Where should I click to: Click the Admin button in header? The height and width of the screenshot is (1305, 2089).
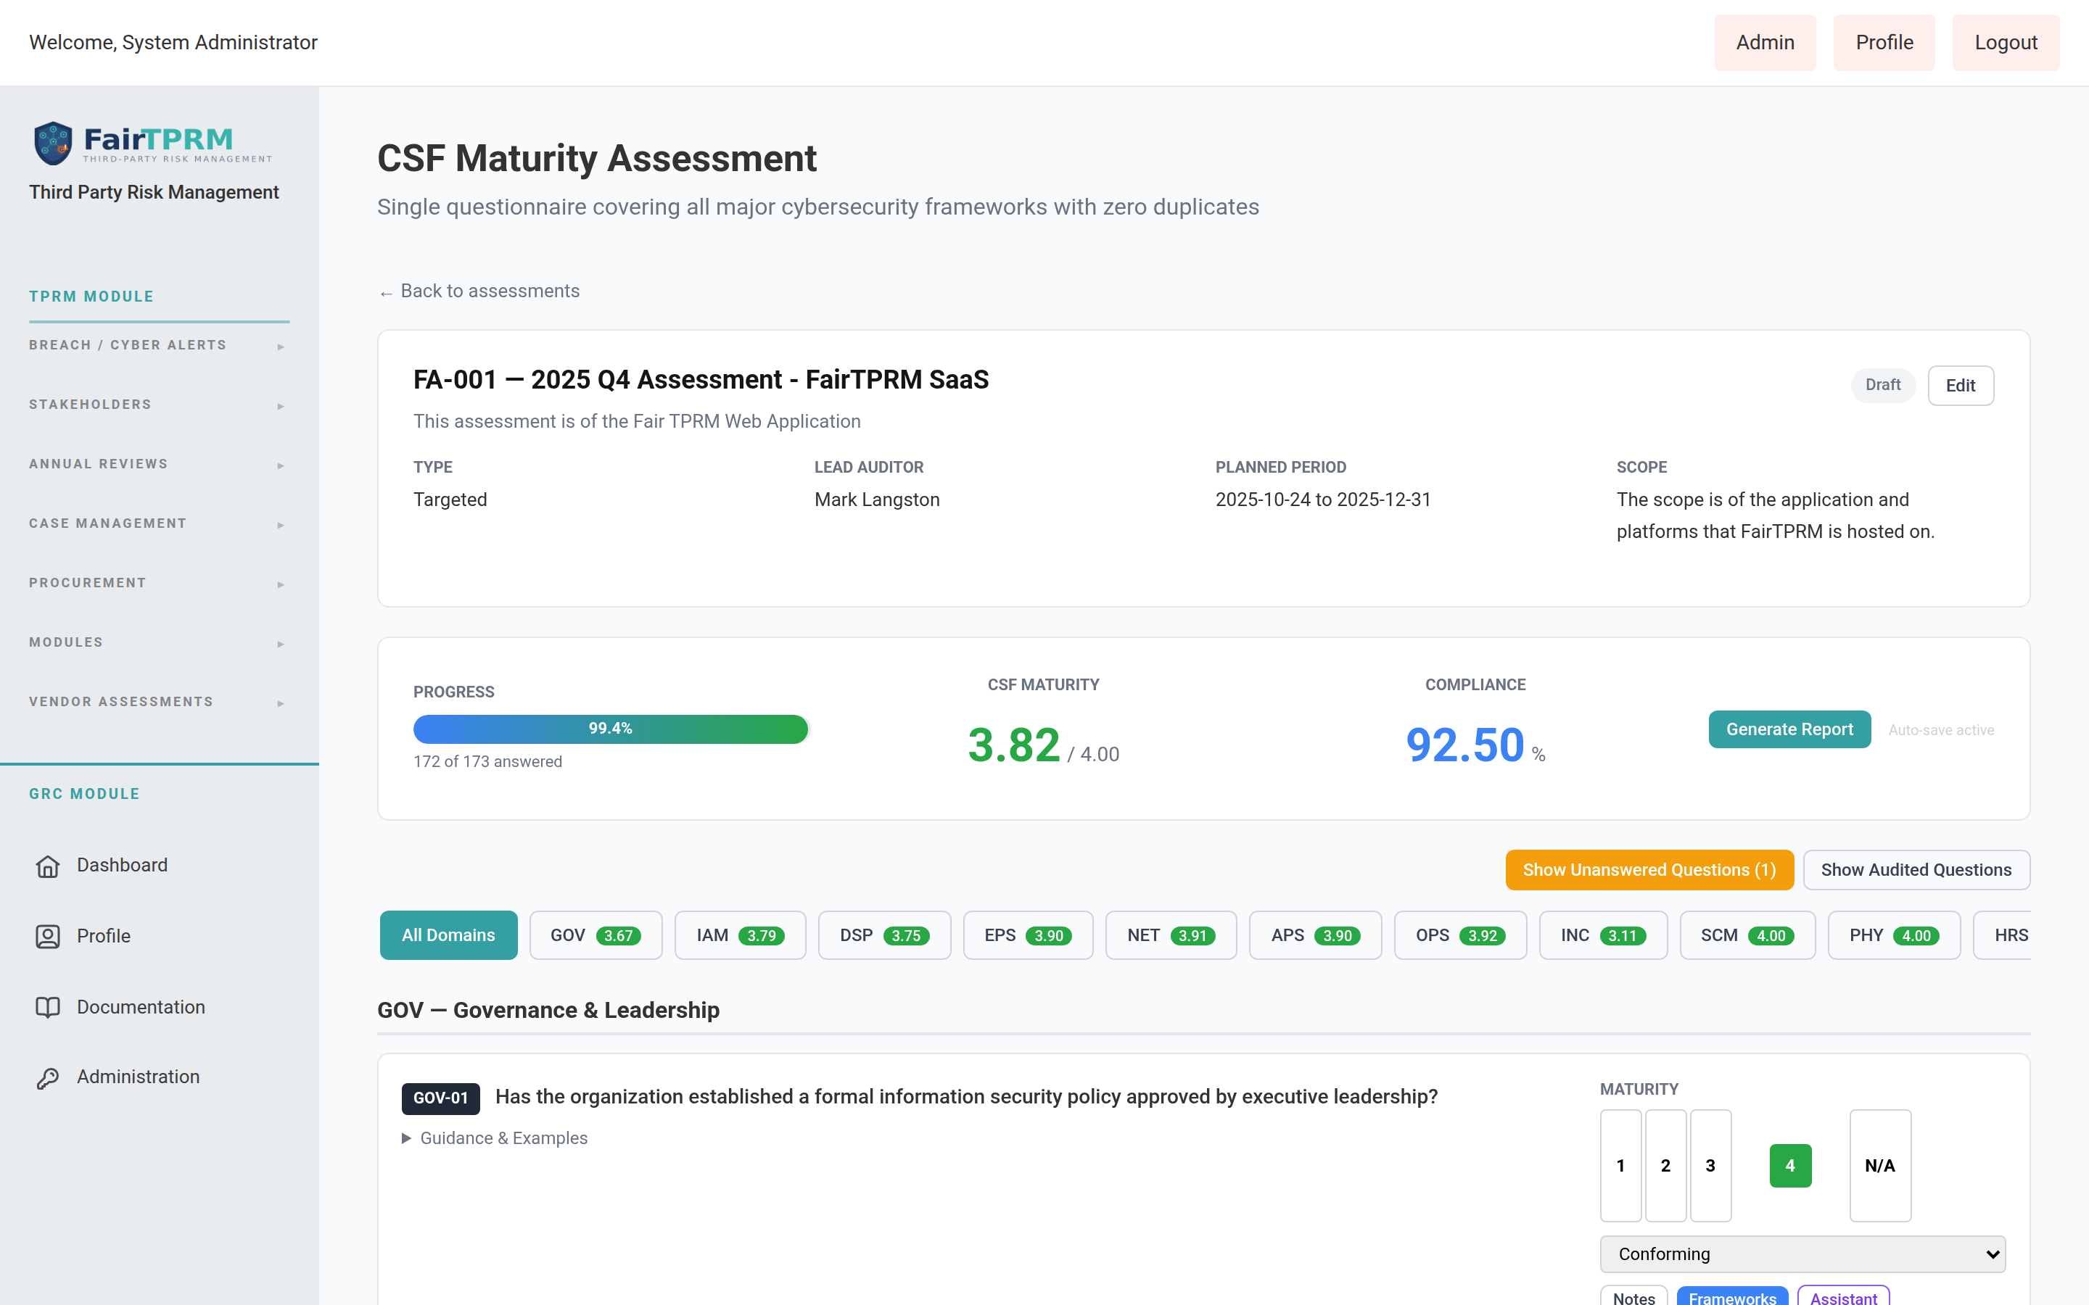click(1765, 42)
